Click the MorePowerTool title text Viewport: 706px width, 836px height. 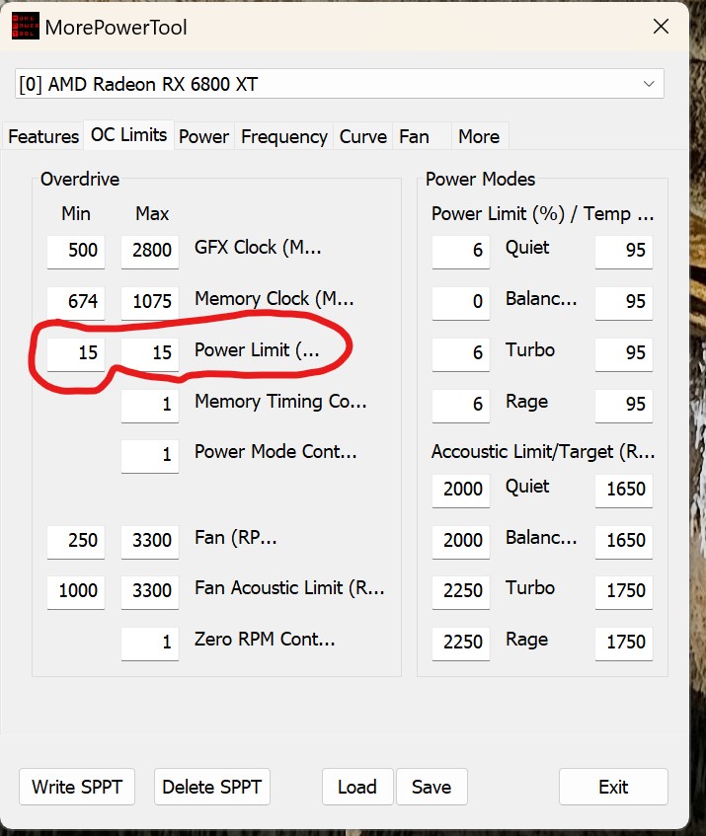click(117, 28)
